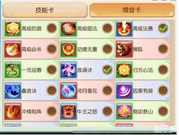Screen dimensions: 179x135
Task: Select the 牛王之怒 bull icon
Action: (68, 111)
